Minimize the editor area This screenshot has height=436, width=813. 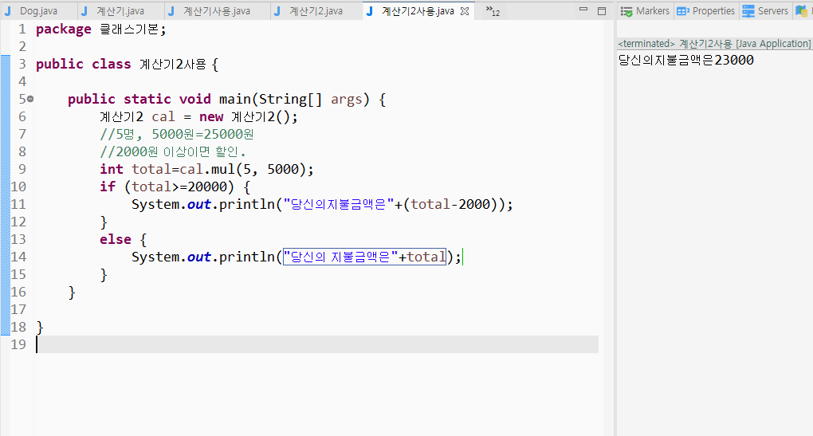tap(583, 10)
